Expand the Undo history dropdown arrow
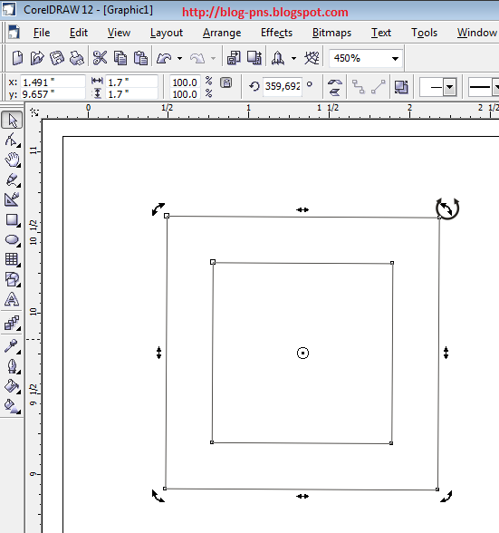Viewport: 499px width, 533px height. click(x=179, y=58)
